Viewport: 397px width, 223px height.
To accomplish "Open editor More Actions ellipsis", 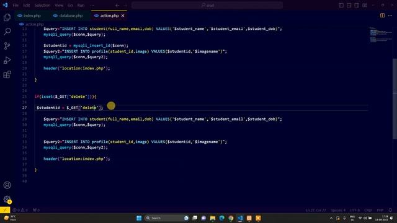I will (390, 15).
